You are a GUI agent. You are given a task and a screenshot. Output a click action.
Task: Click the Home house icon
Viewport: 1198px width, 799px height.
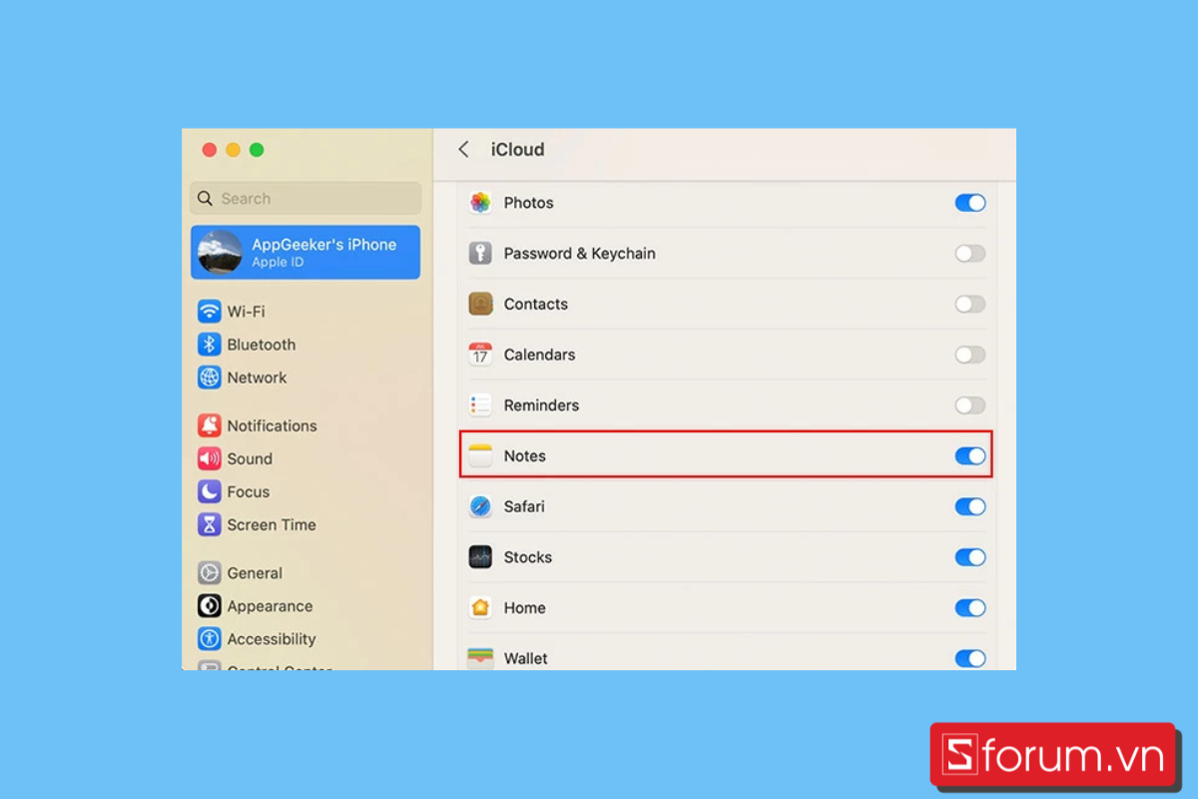480,608
